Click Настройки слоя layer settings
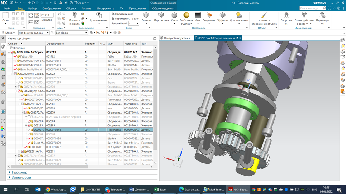 pyautogui.click(x=122, y=14)
